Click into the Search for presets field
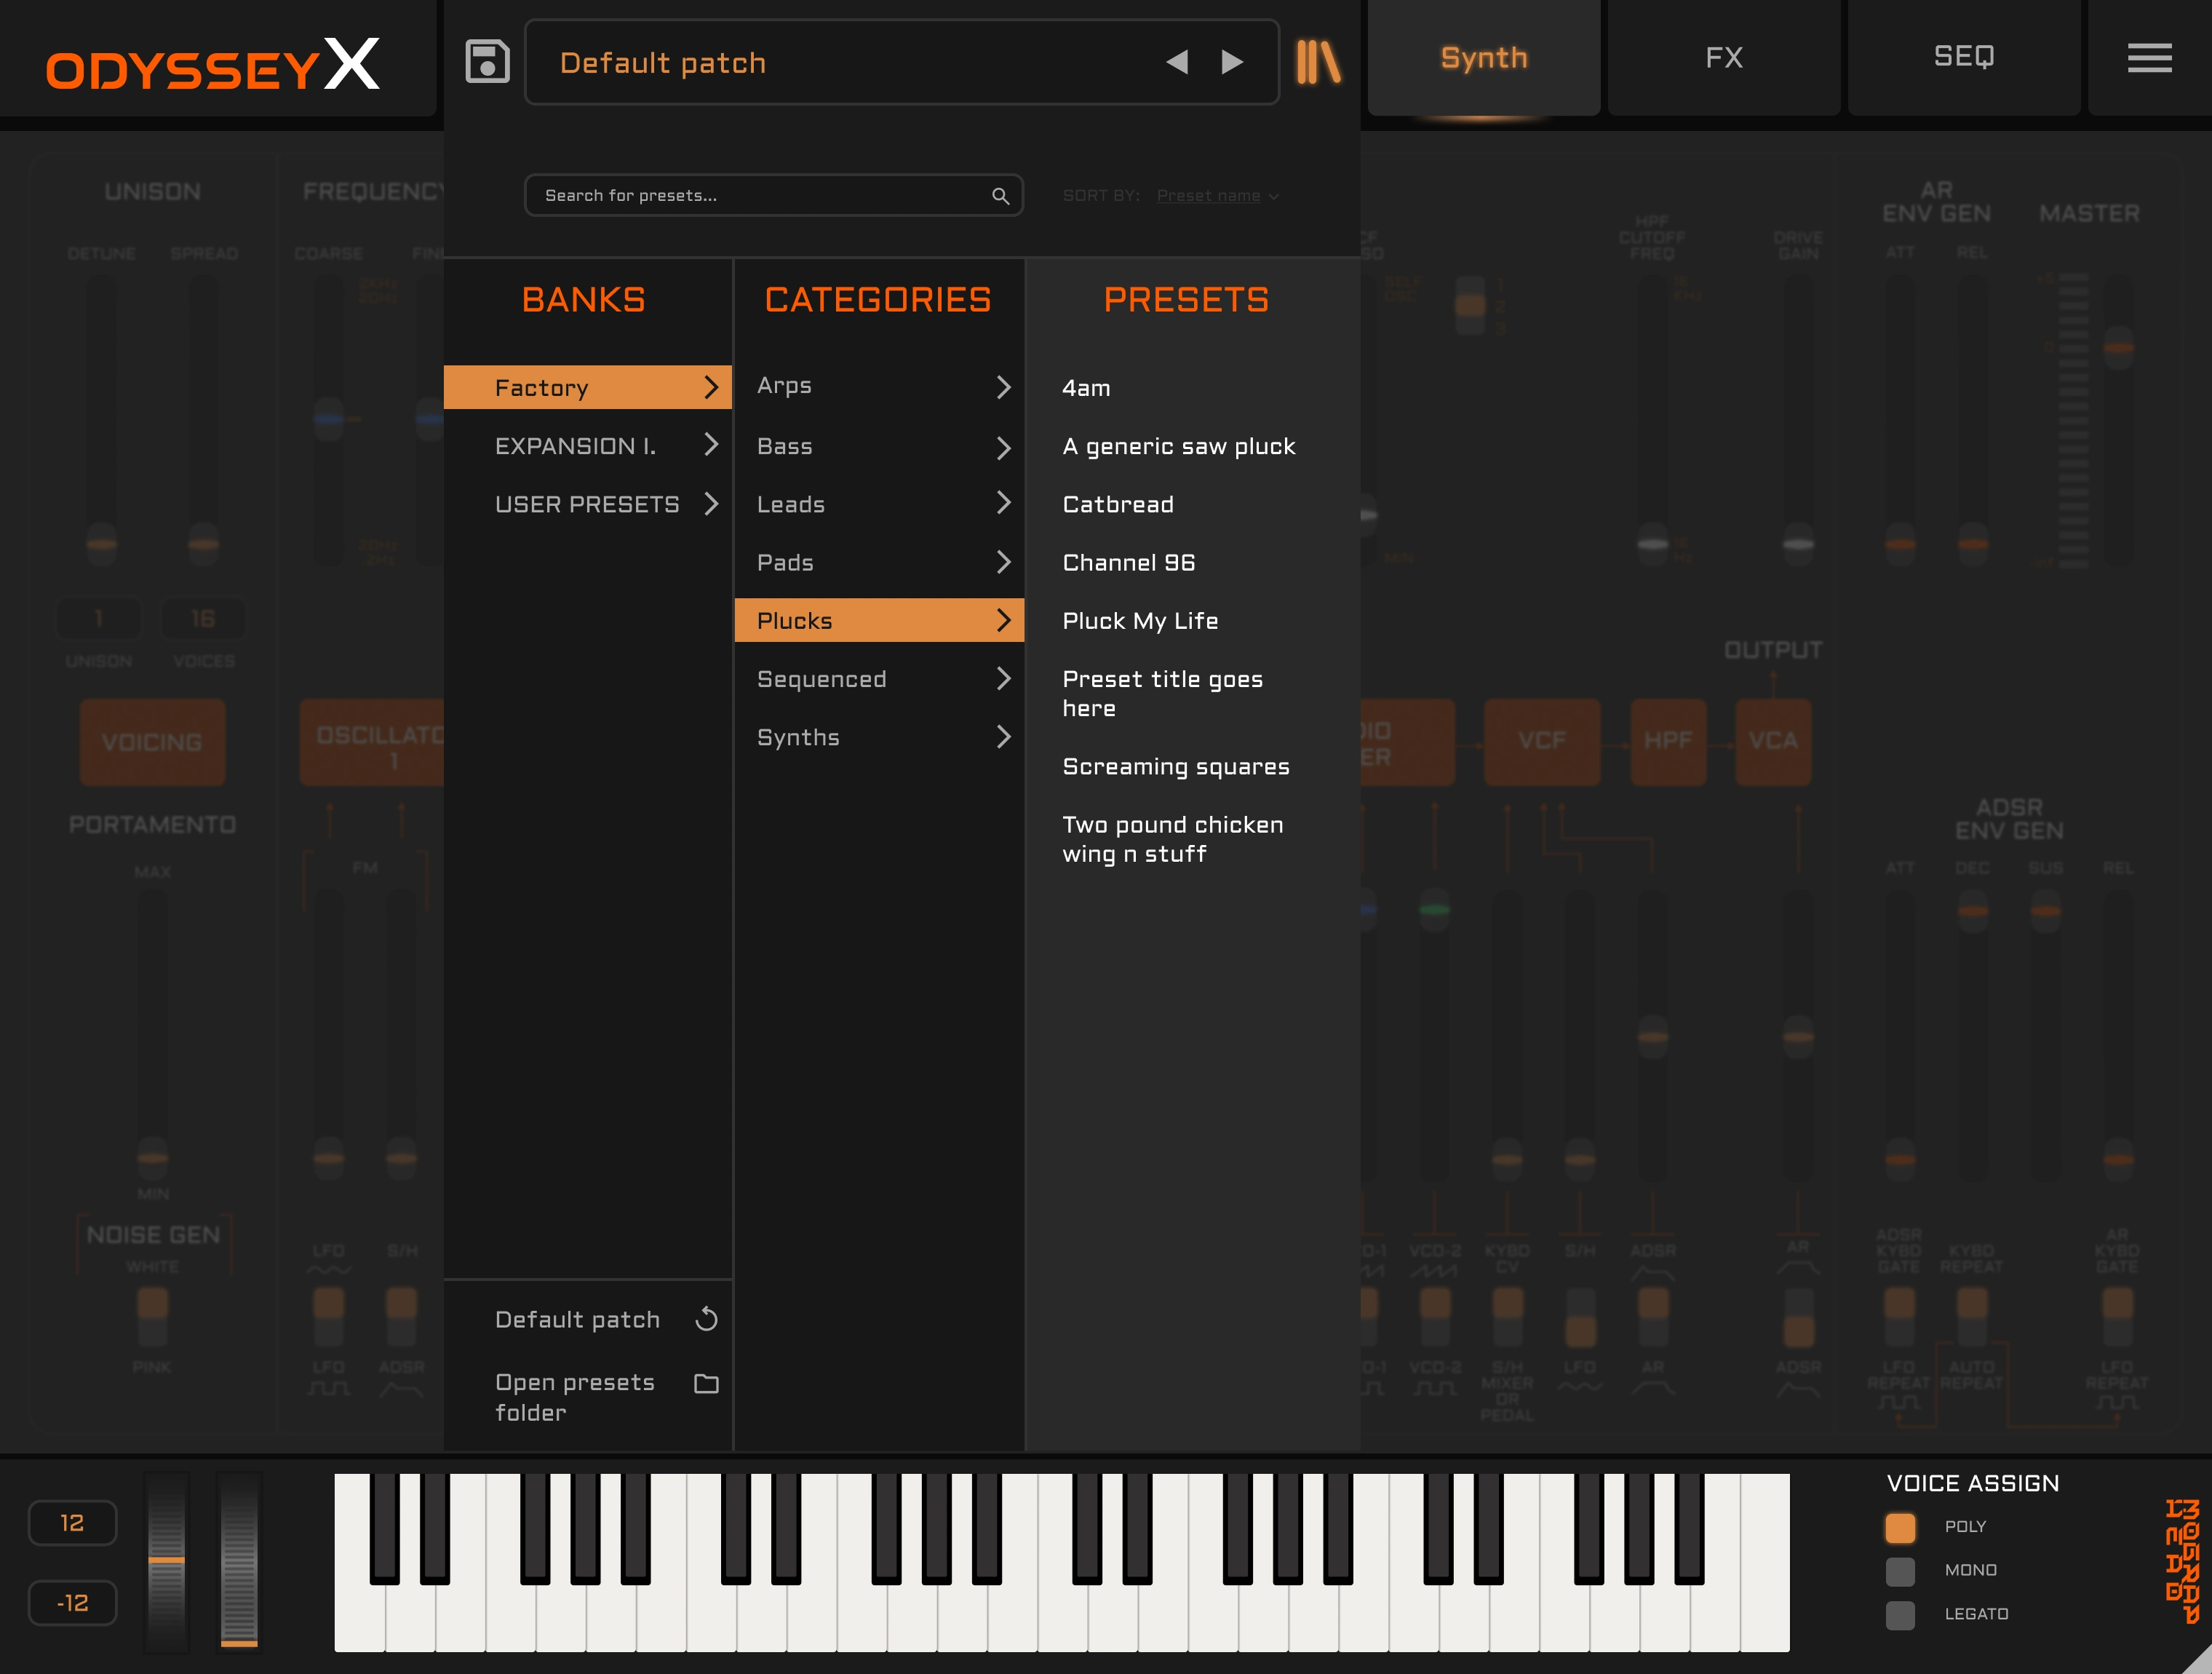This screenshot has width=2212, height=1674. point(773,195)
